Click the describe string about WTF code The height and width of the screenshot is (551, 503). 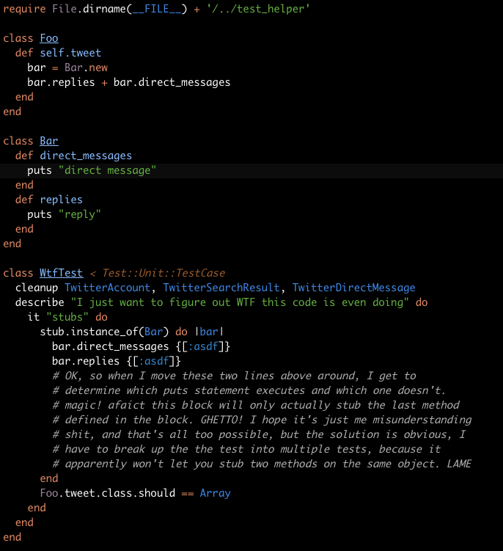(240, 302)
